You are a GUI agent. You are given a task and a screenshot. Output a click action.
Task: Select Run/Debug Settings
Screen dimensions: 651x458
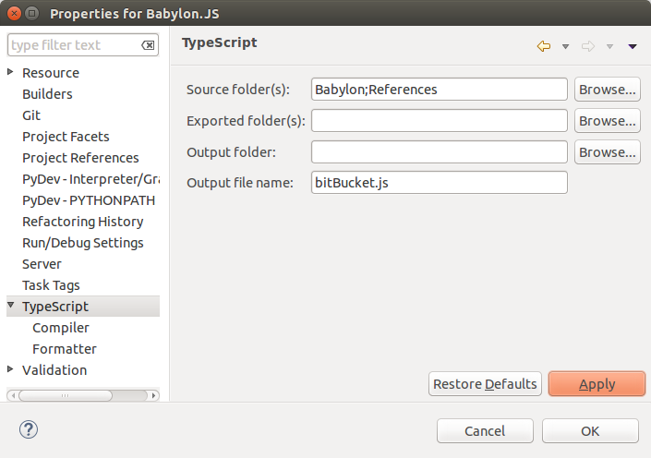[82, 243]
